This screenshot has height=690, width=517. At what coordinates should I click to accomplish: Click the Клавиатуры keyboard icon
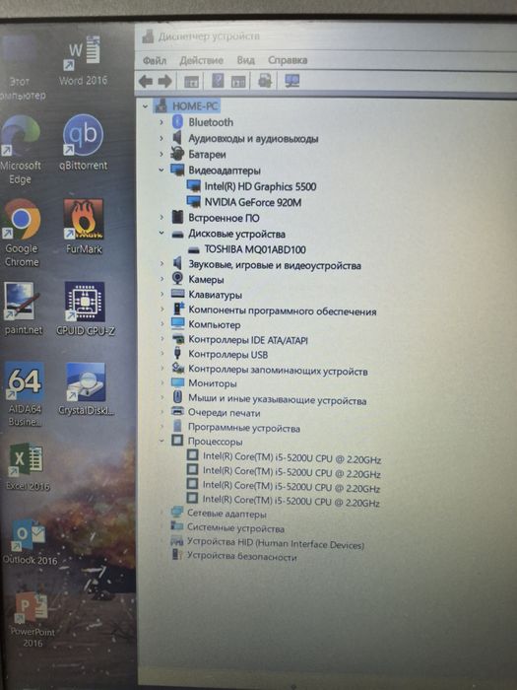[x=177, y=294]
